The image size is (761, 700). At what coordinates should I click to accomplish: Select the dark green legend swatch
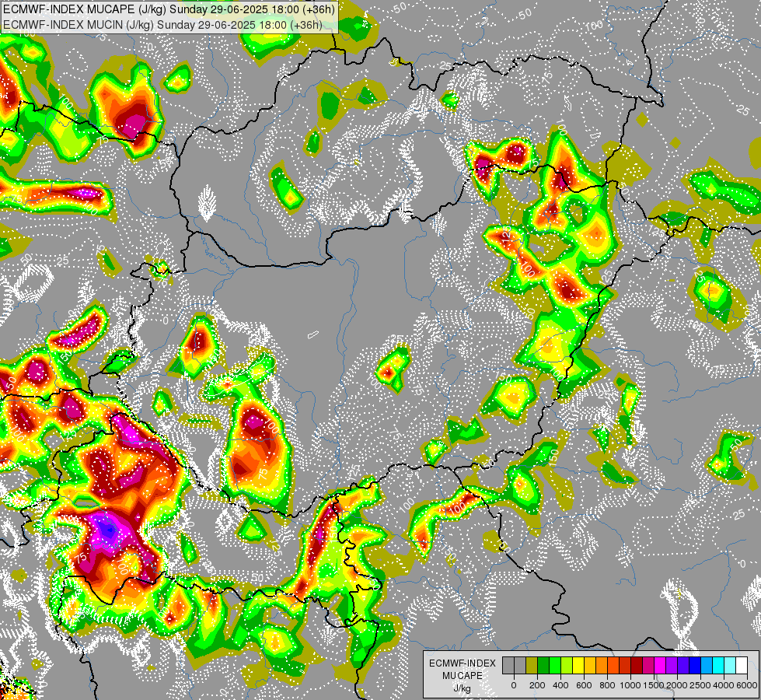point(543,665)
